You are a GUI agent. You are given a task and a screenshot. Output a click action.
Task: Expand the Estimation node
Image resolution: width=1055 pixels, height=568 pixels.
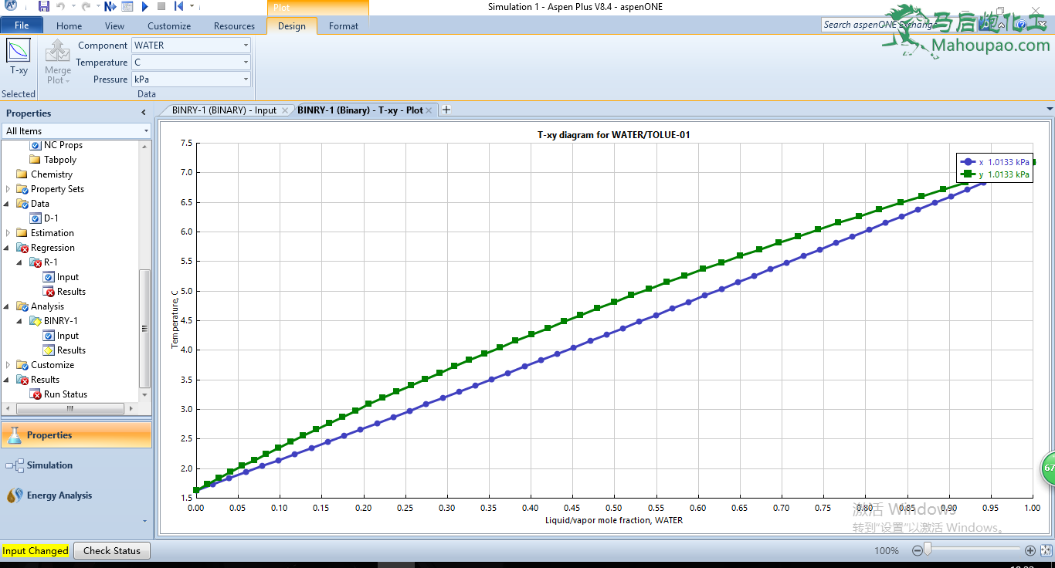(8, 233)
